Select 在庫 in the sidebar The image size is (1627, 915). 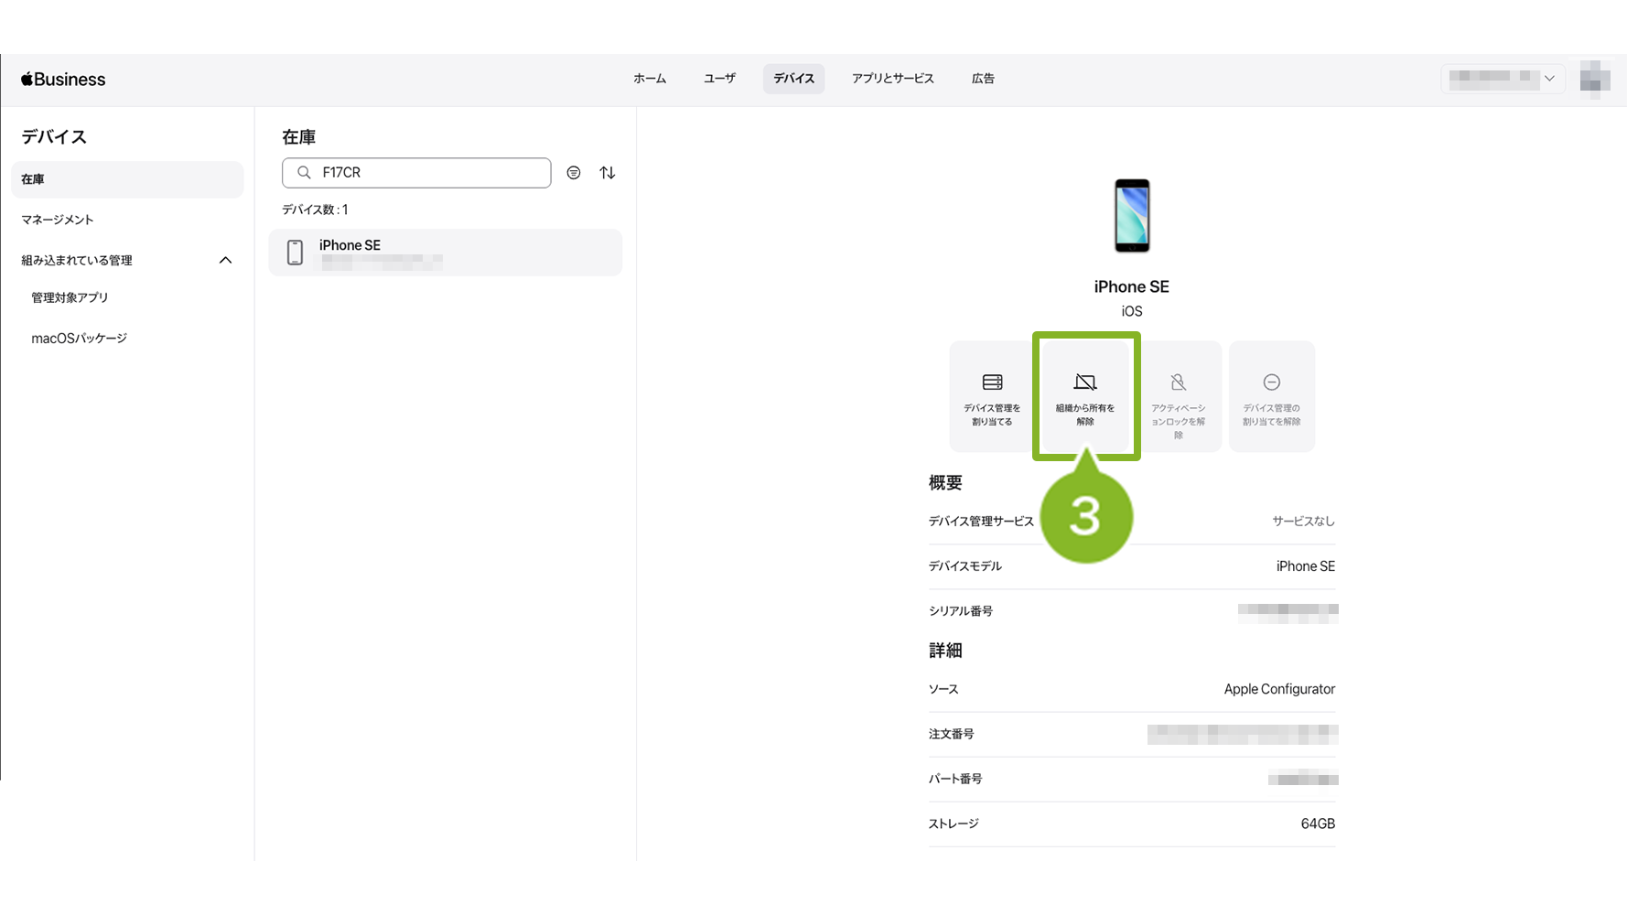(x=127, y=180)
